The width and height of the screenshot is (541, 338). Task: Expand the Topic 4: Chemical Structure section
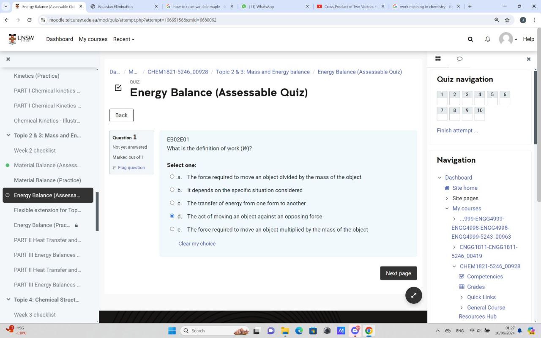pyautogui.click(x=8, y=299)
